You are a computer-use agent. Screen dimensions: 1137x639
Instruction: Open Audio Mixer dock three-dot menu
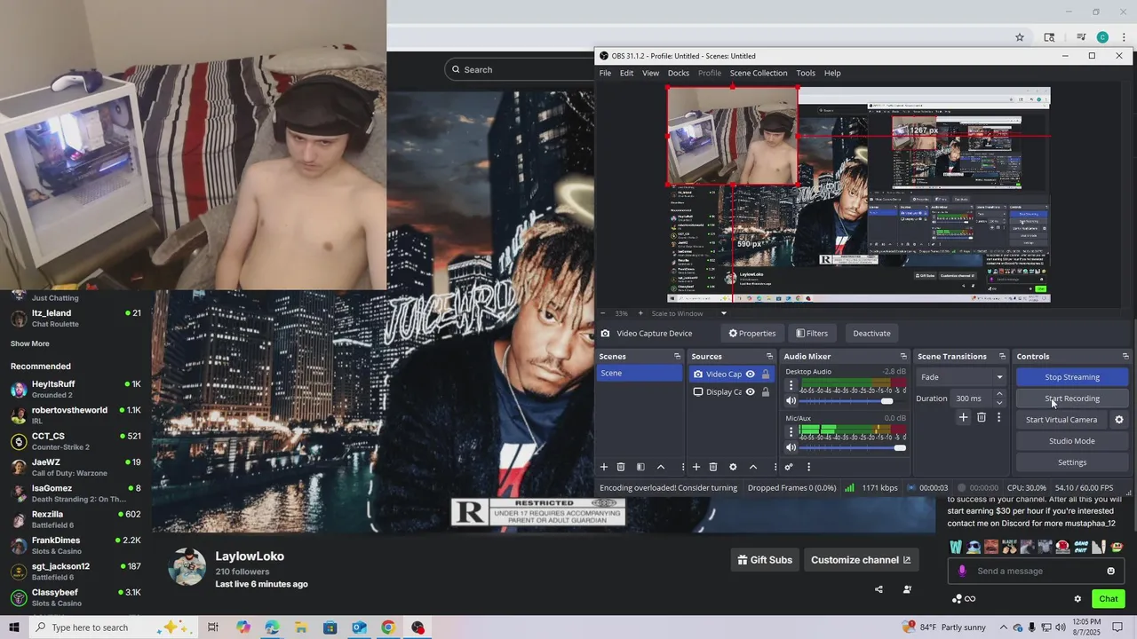click(808, 467)
